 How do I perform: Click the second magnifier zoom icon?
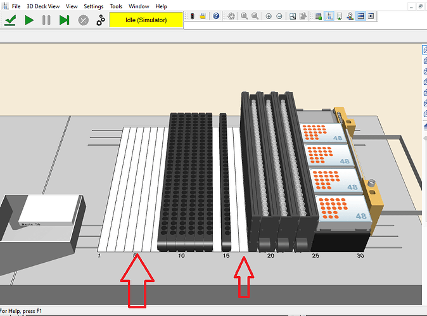pos(255,16)
